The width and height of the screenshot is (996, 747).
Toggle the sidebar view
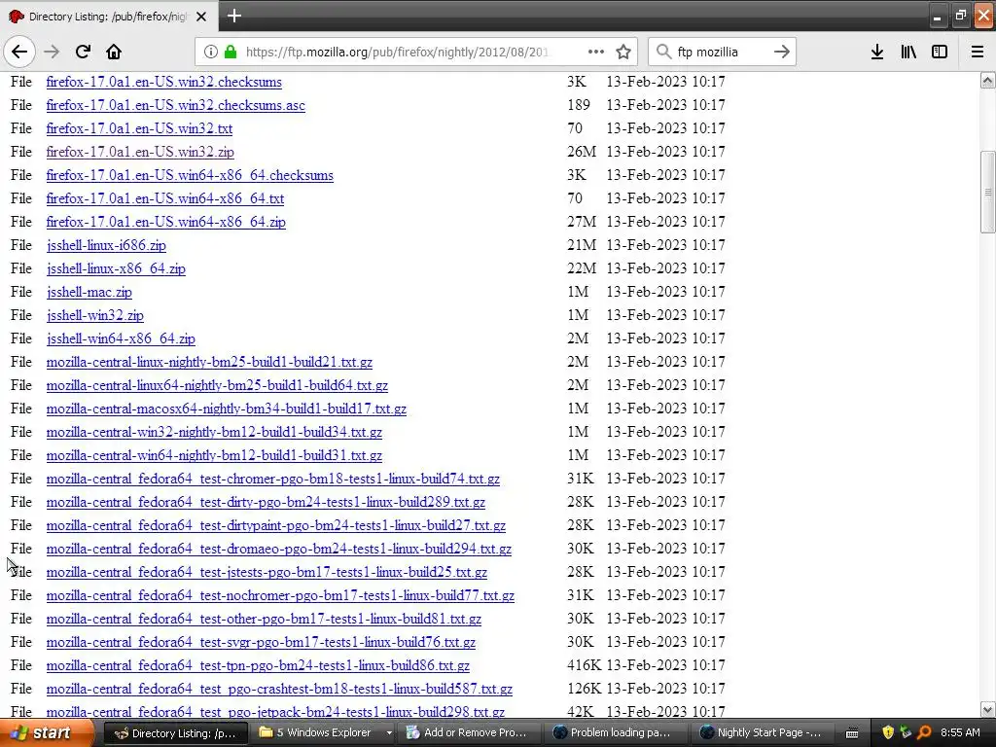940,52
